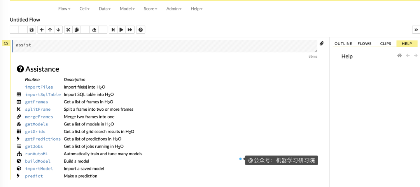Click the importSqlTable routine link
Viewport: 420px width, 187px height.
(x=43, y=94)
